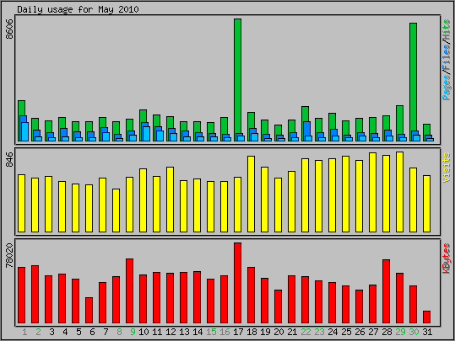Click the yellow visits bar for day 29
This screenshot has width=455, height=341.
click(399, 192)
